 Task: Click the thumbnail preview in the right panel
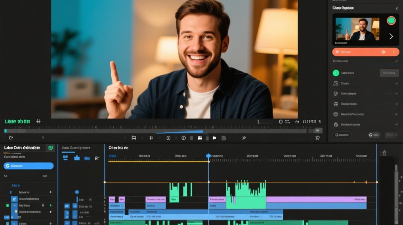coord(357,29)
